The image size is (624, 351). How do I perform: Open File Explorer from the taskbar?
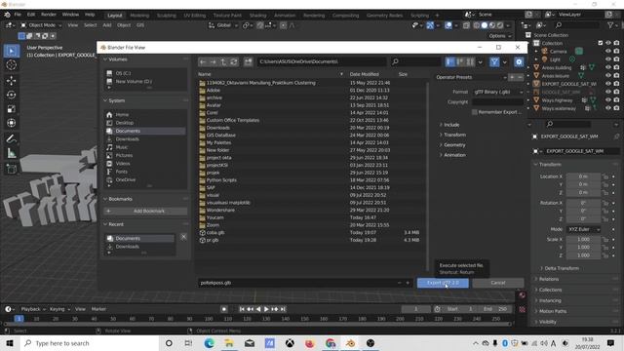tap(229, 343)
